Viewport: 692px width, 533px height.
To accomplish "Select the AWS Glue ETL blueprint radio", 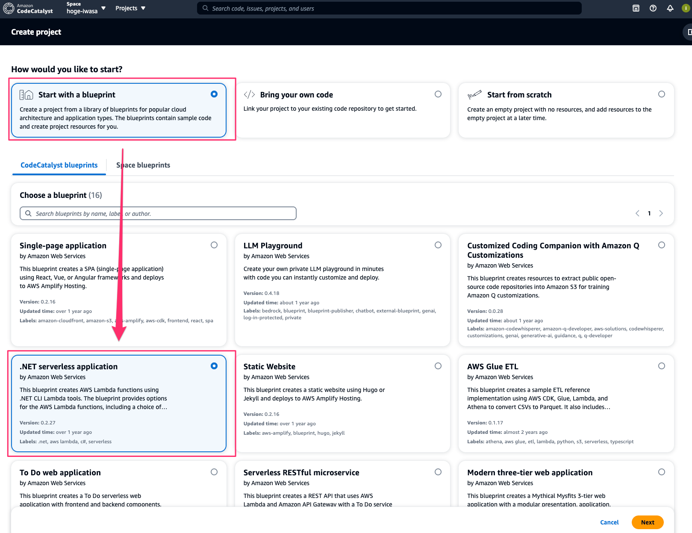I will pos(662,366).
